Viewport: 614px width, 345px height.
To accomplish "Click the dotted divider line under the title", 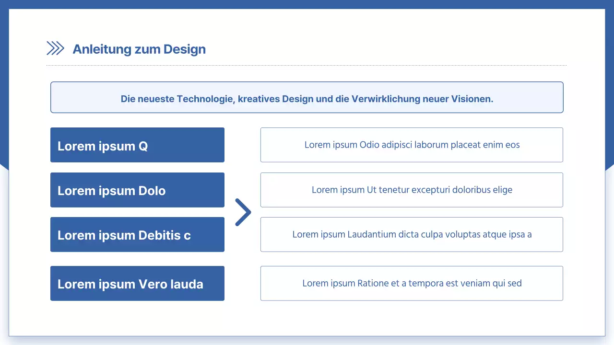I will (306, 65).
